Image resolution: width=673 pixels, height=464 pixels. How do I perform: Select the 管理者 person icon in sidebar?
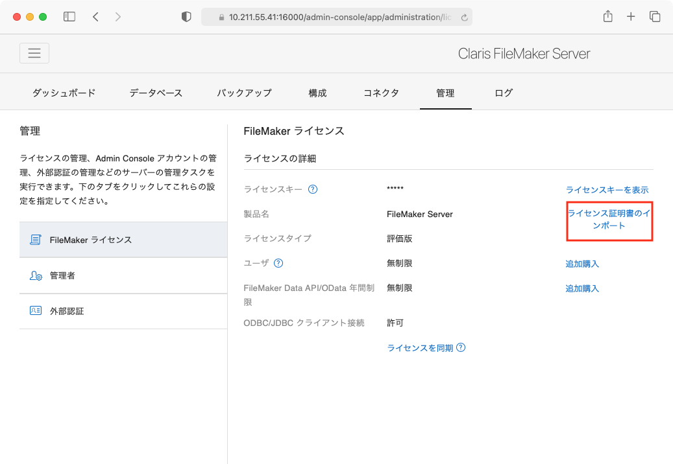(36, 275)
